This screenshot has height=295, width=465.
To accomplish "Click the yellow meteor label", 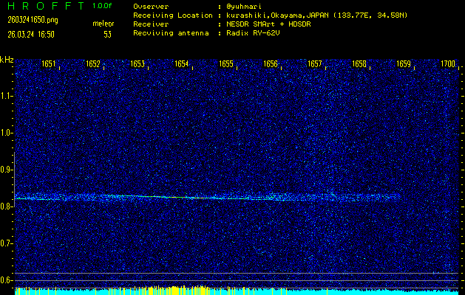I will tap(103, 24).
